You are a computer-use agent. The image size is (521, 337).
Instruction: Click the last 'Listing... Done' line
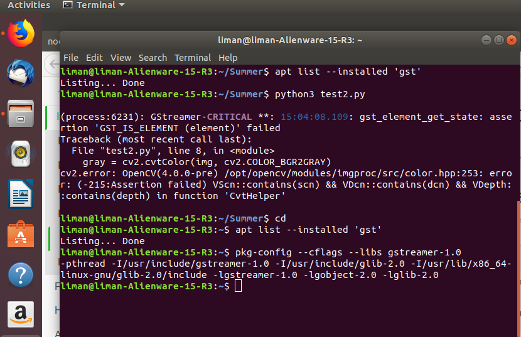102,241
